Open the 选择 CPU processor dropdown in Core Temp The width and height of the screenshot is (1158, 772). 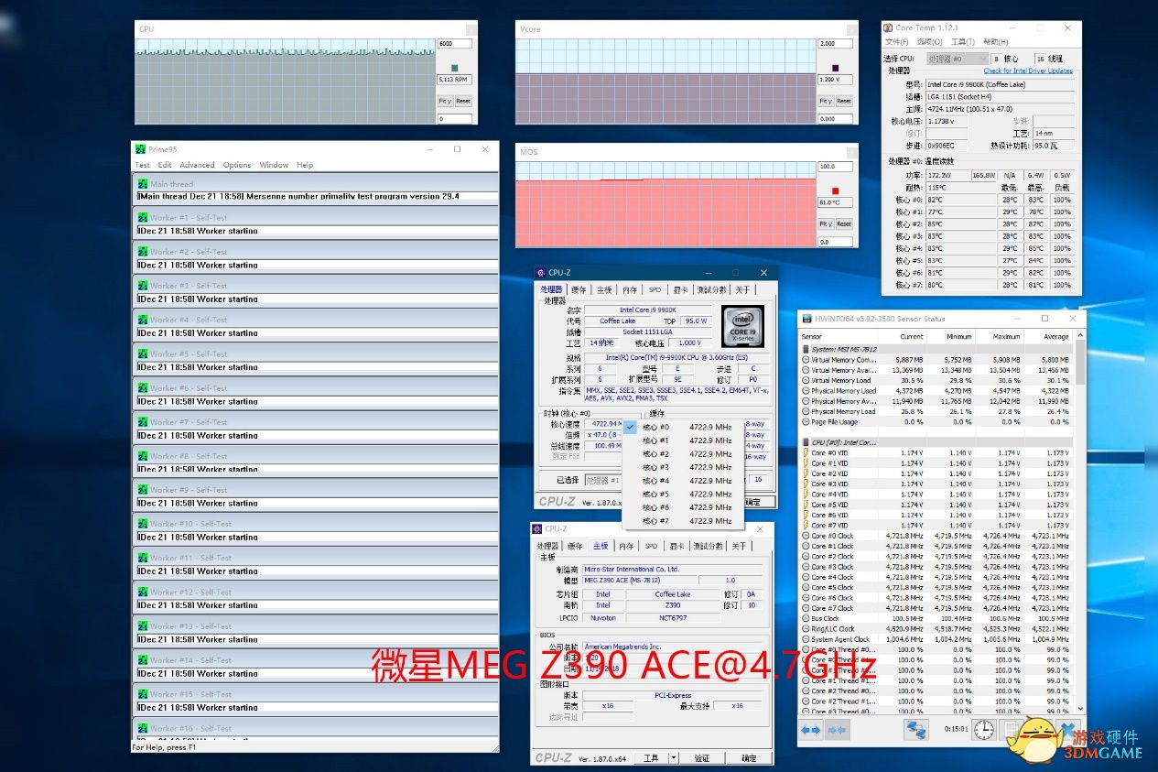(955, 59)
